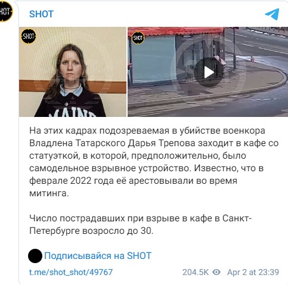Click the text Владлена Татарского in post

pos(78,143)
